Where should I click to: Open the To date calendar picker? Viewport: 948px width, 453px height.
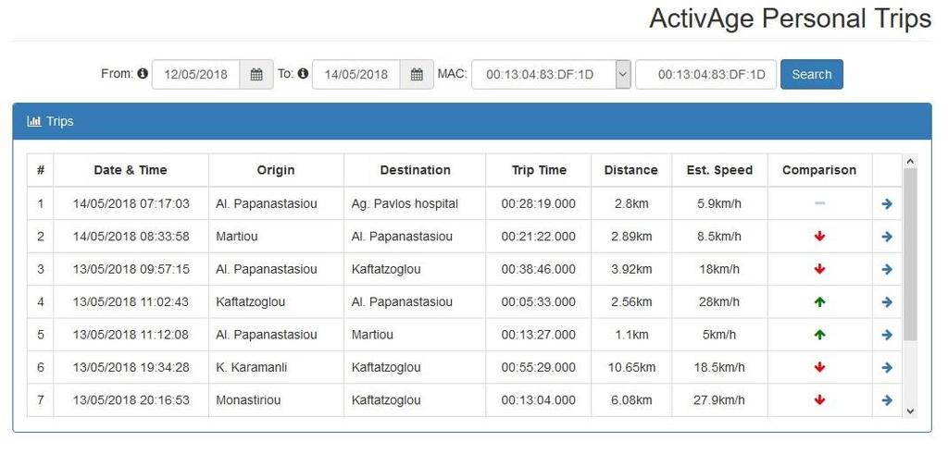[417, 74]
